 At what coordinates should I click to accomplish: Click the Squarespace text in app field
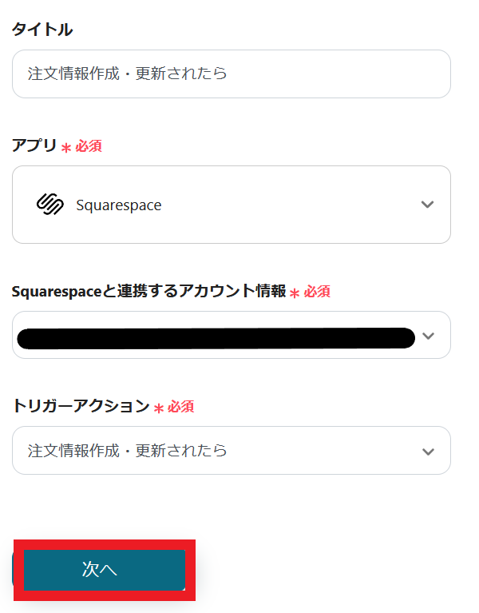(119, 205)
